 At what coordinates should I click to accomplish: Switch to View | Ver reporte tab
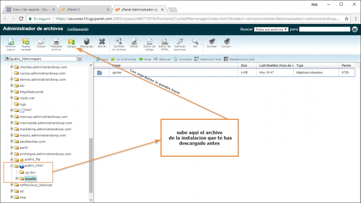click(30, 9)
